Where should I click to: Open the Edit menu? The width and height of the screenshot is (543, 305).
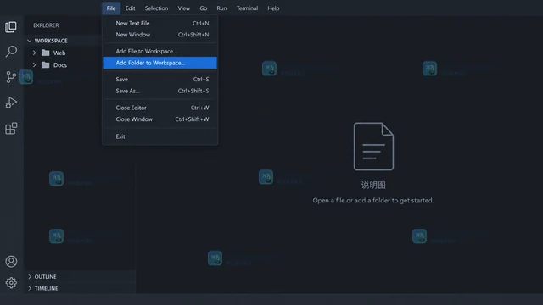(130, 8)
